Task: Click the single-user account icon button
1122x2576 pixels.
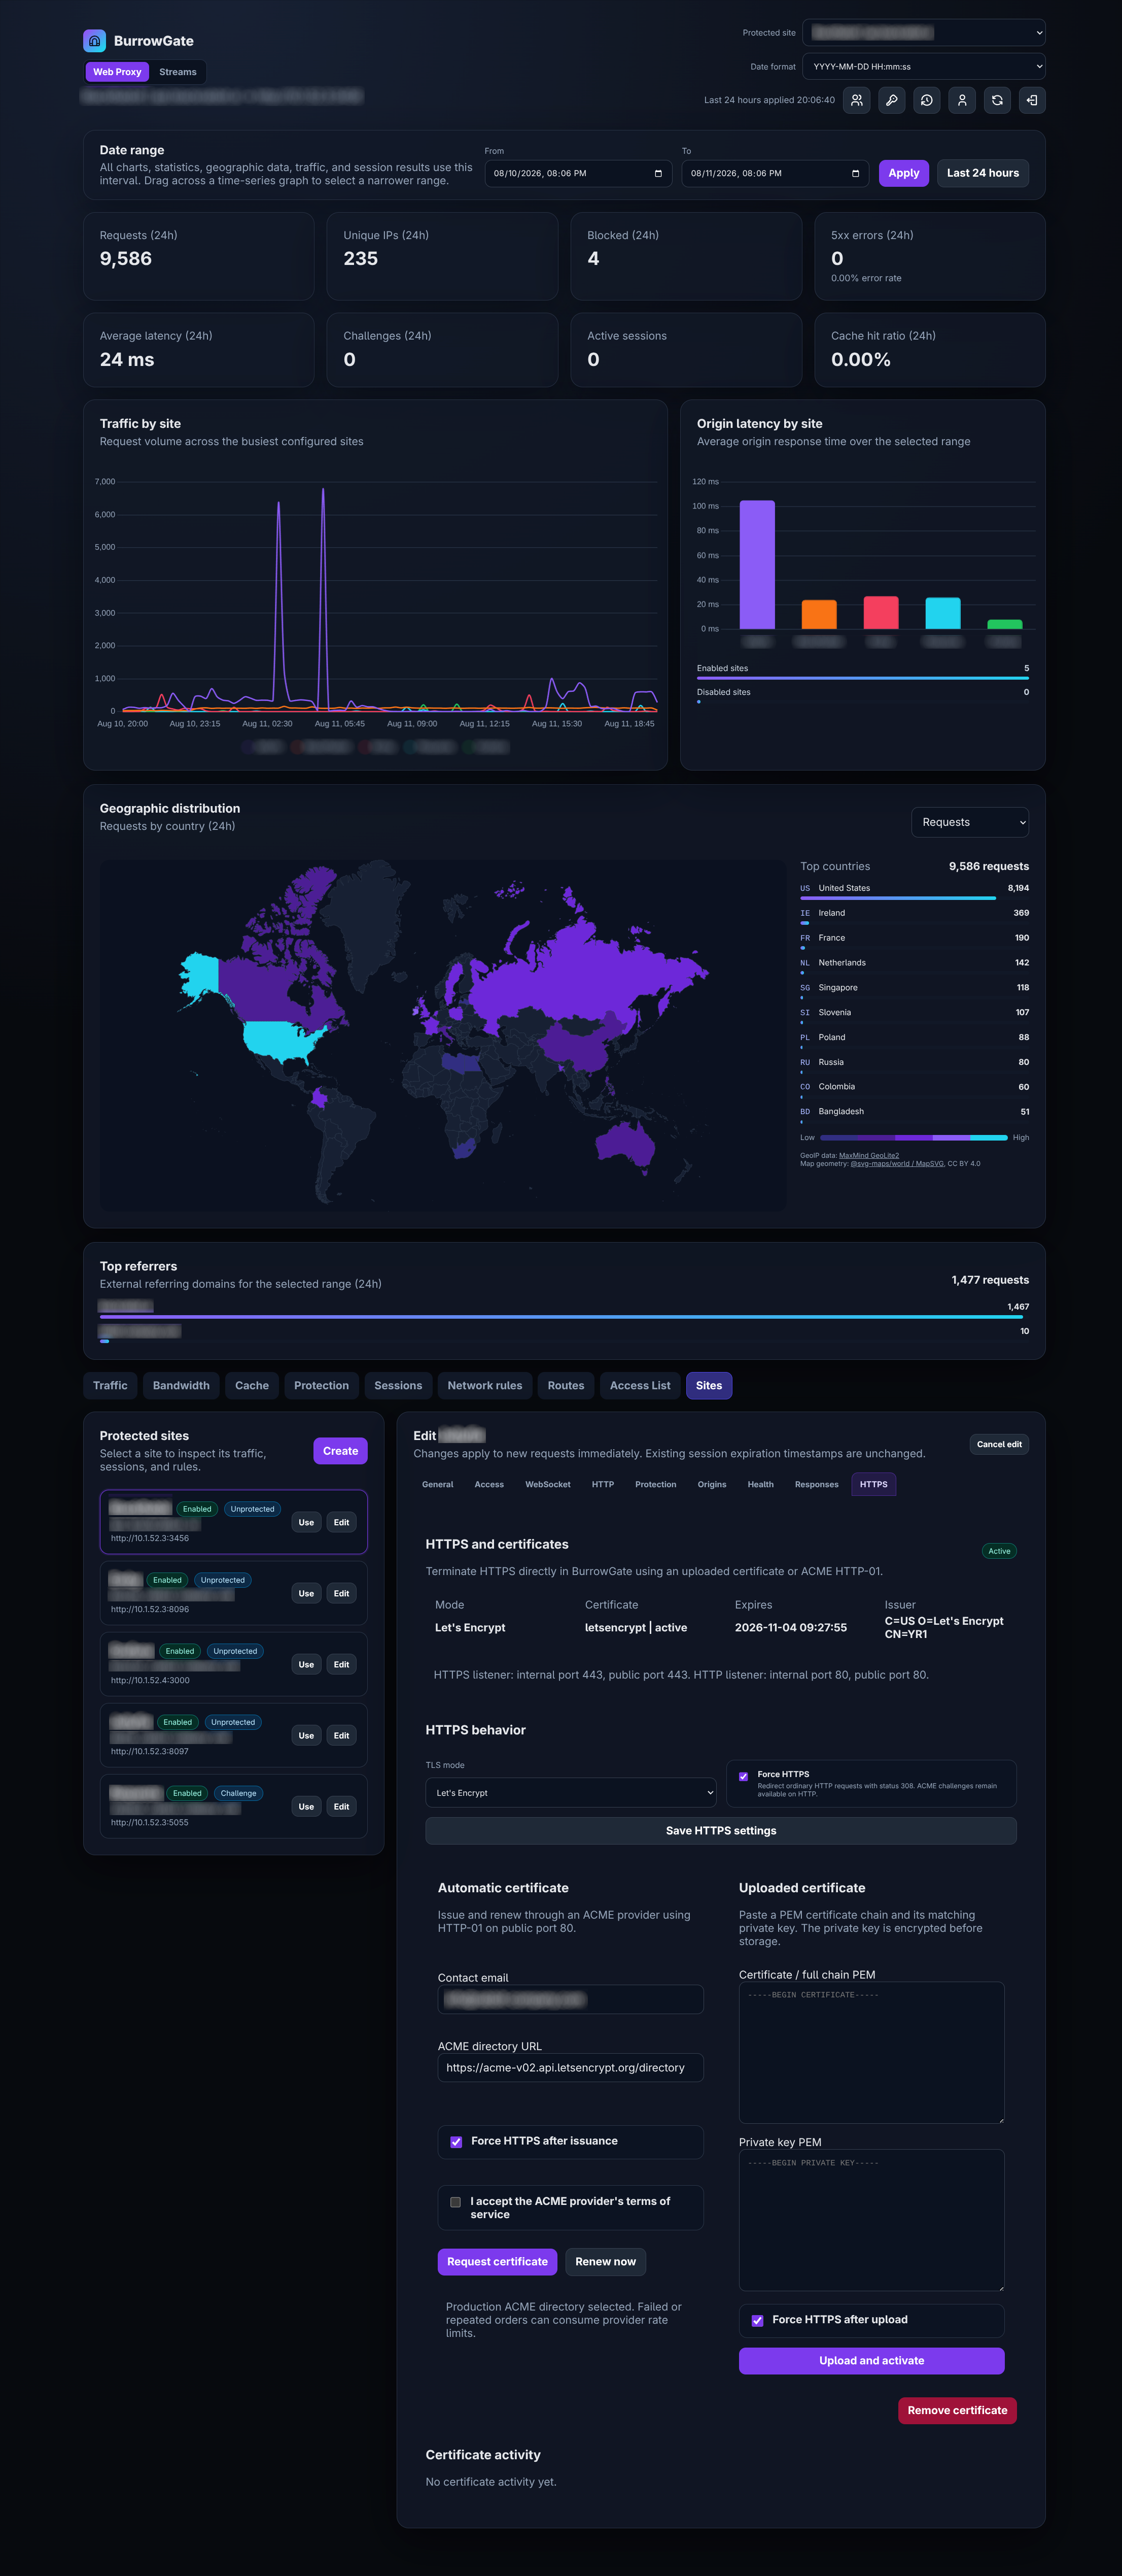Action: (961, 100)
